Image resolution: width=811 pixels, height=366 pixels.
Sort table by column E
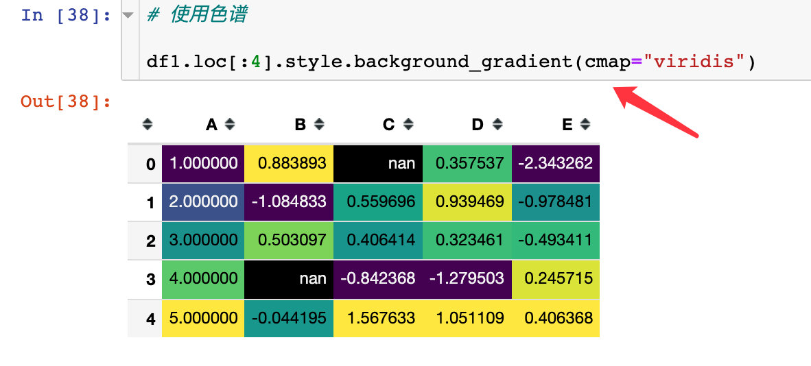[x=585, y=125]
